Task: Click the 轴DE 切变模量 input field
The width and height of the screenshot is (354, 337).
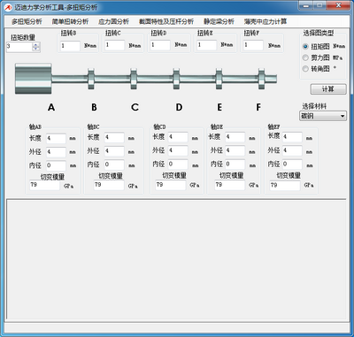Action: coord(229,185)
